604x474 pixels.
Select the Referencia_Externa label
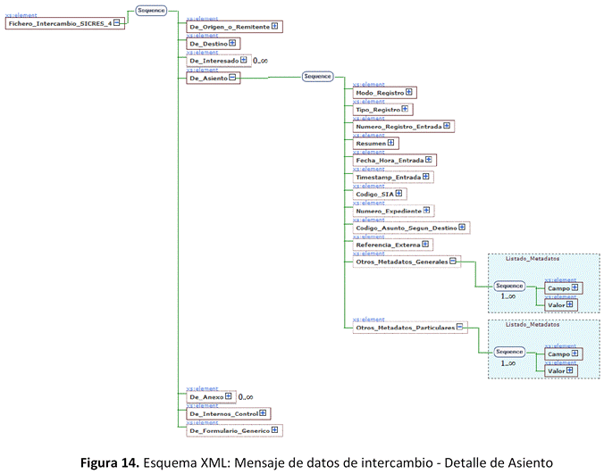[389, 245]
